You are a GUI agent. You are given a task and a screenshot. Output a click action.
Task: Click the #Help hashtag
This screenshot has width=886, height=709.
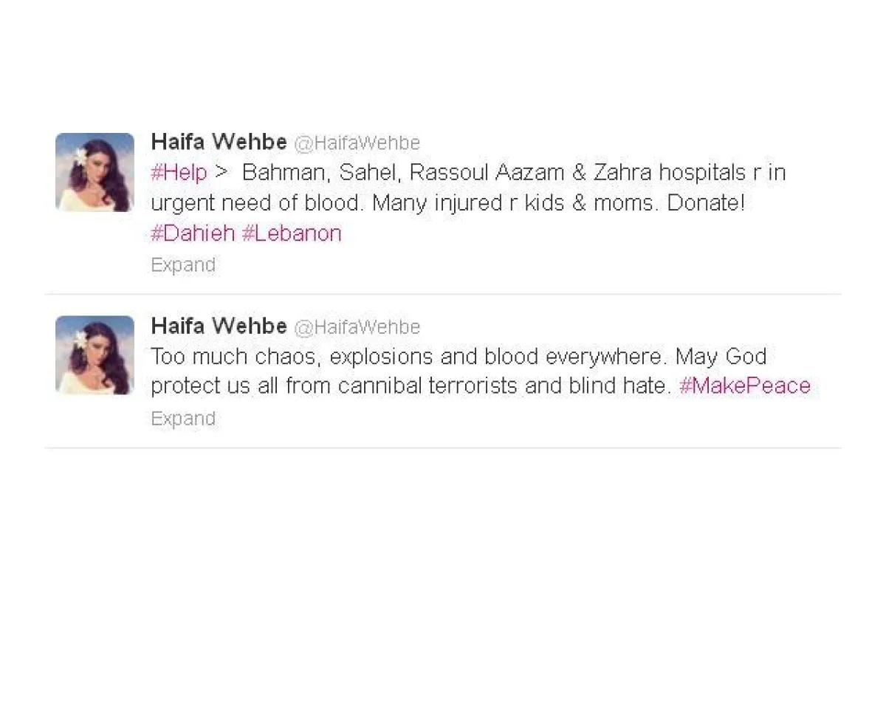tap(179, 173)
